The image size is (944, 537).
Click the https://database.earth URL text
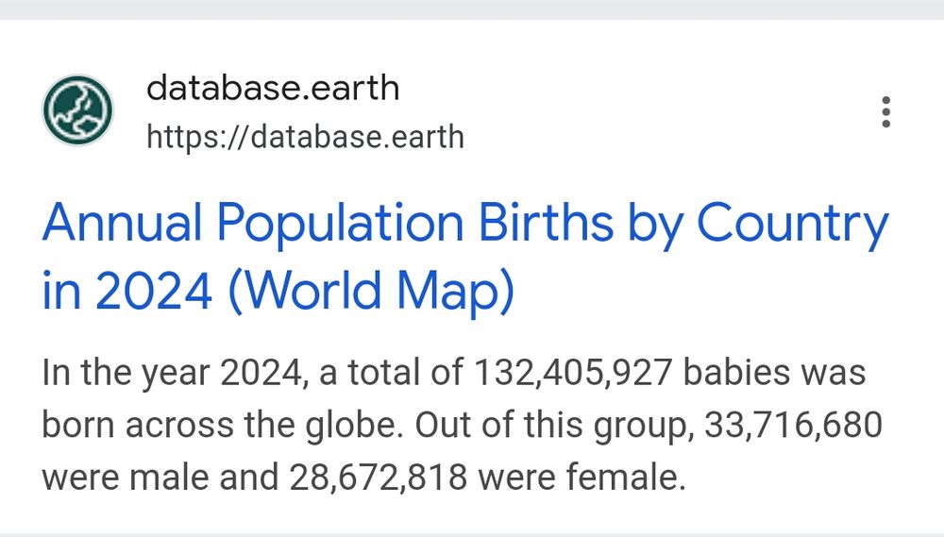[x=305, y=137]
